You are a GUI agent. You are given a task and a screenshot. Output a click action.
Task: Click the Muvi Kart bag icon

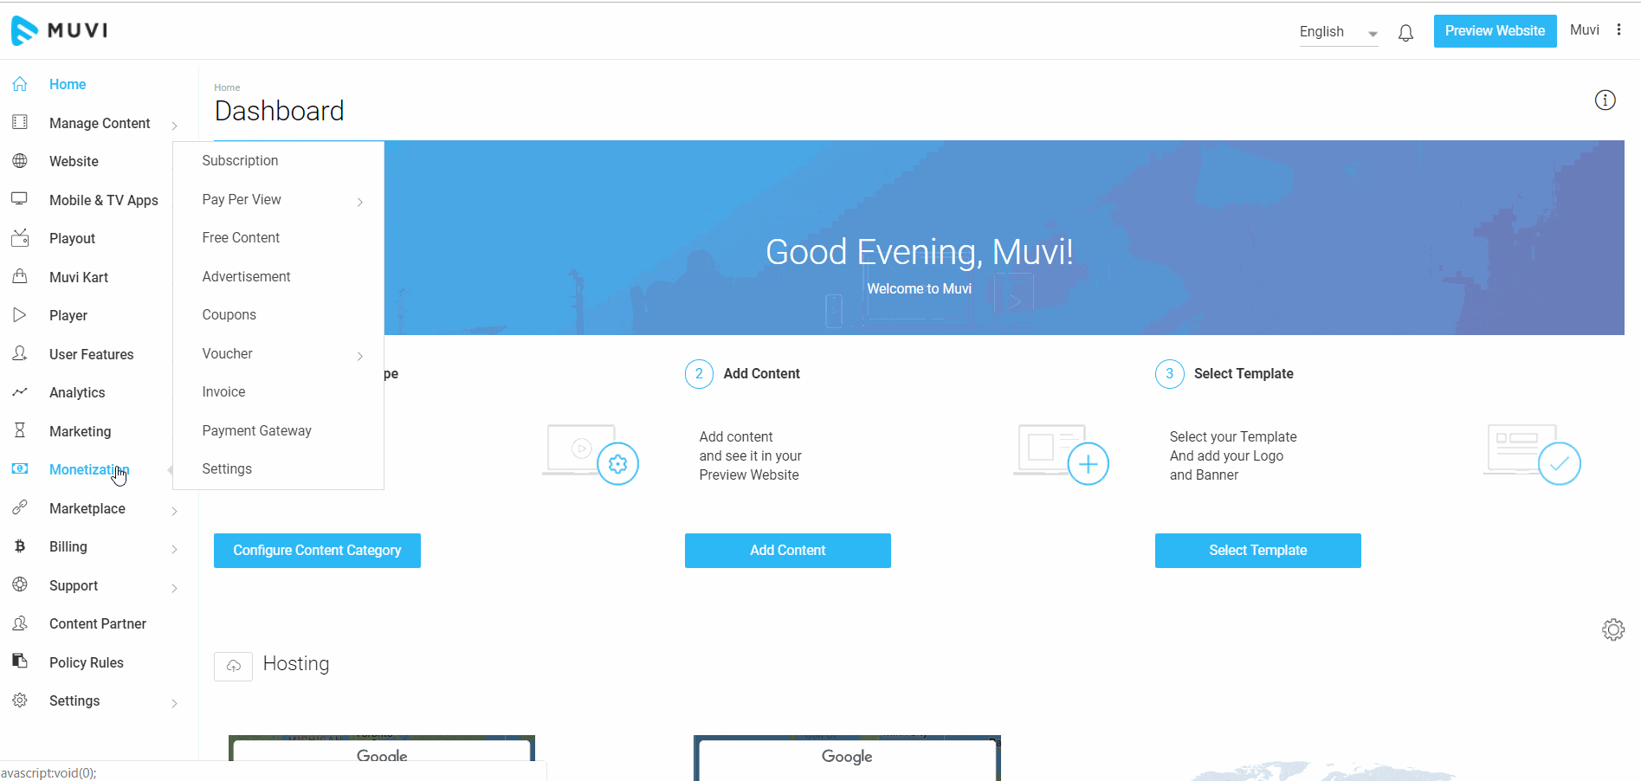pyautogui.click(x=20, y=276)
